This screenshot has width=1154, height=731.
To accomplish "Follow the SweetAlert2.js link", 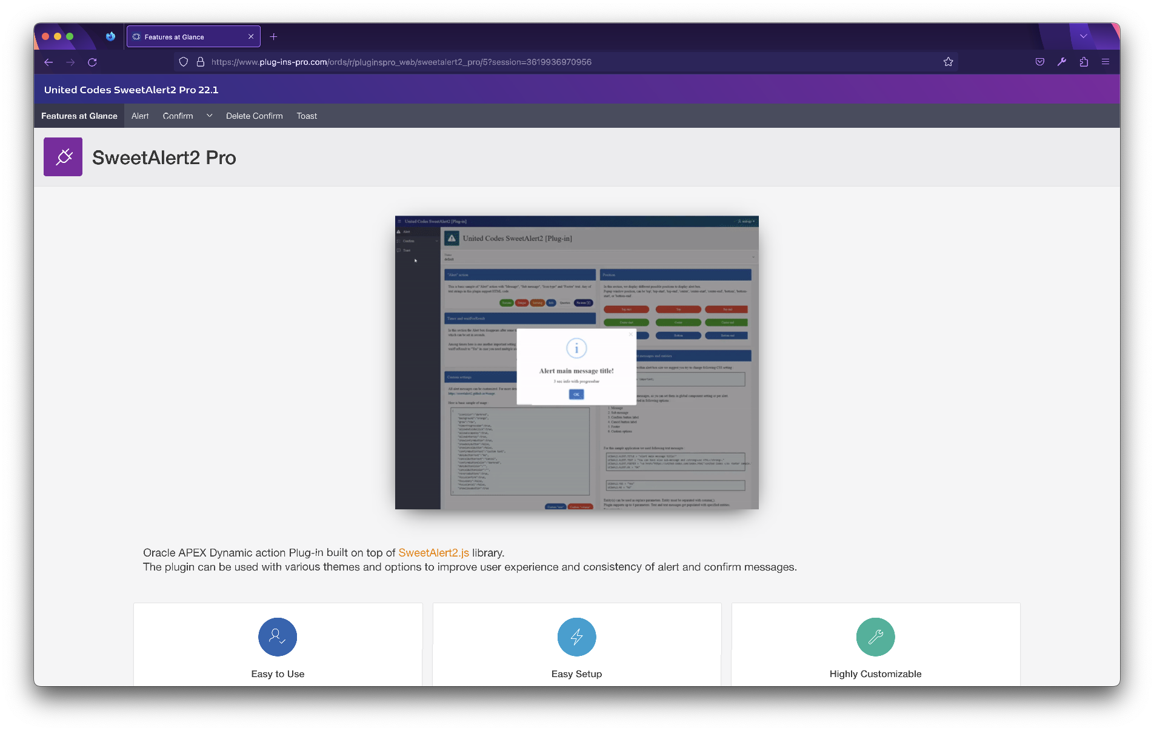I will pyautogui.click(x=434, y=553).
